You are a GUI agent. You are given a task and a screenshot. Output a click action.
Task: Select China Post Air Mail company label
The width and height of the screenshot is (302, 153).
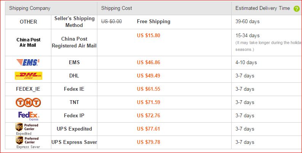[28, 42]
